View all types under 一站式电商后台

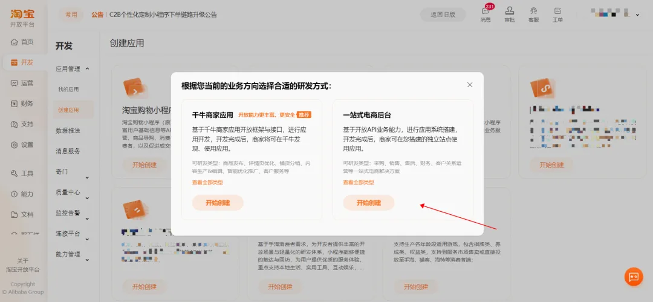click(x=359, y=182)
